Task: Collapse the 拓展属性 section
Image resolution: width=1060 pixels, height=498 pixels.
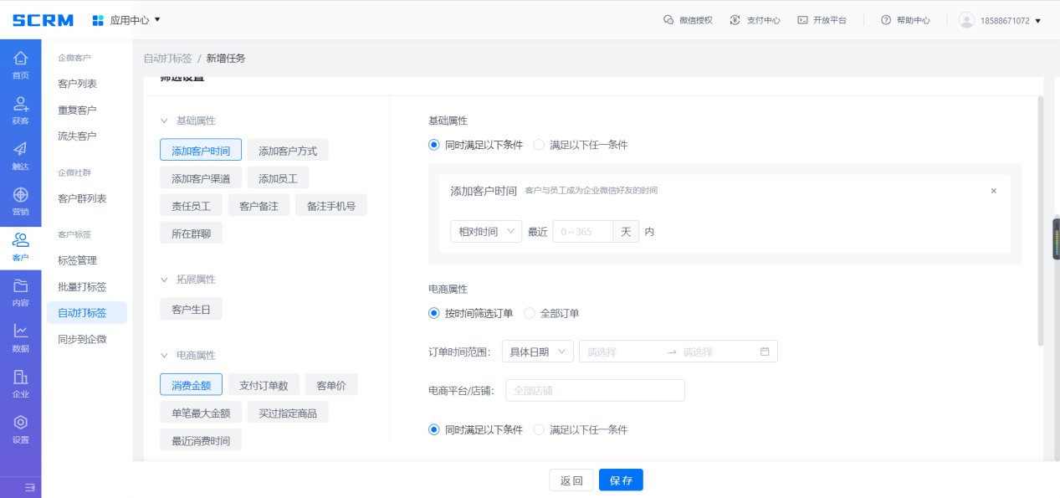Action: coord(165,280)
